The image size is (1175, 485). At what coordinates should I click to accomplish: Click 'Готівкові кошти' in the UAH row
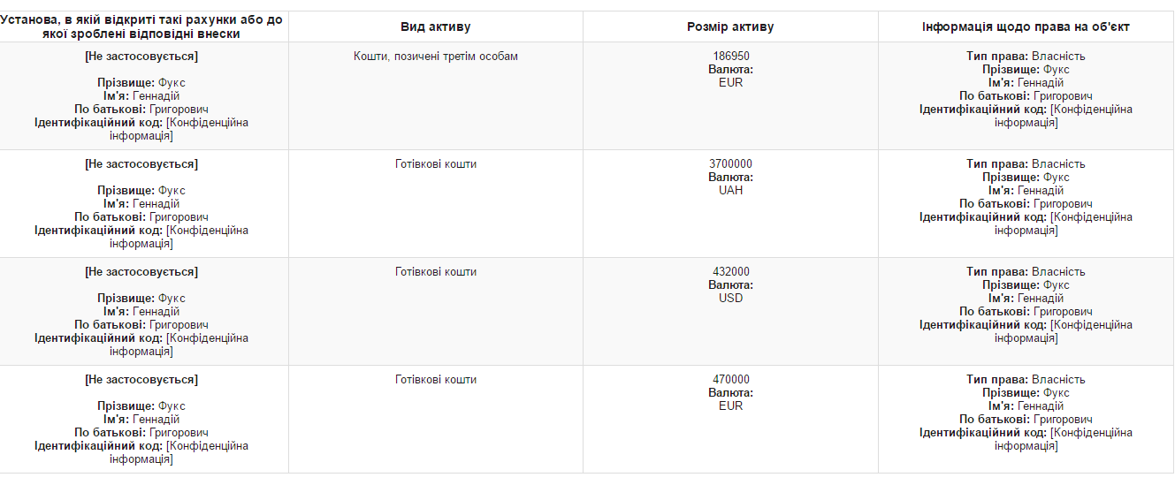[x=435, y=164]
